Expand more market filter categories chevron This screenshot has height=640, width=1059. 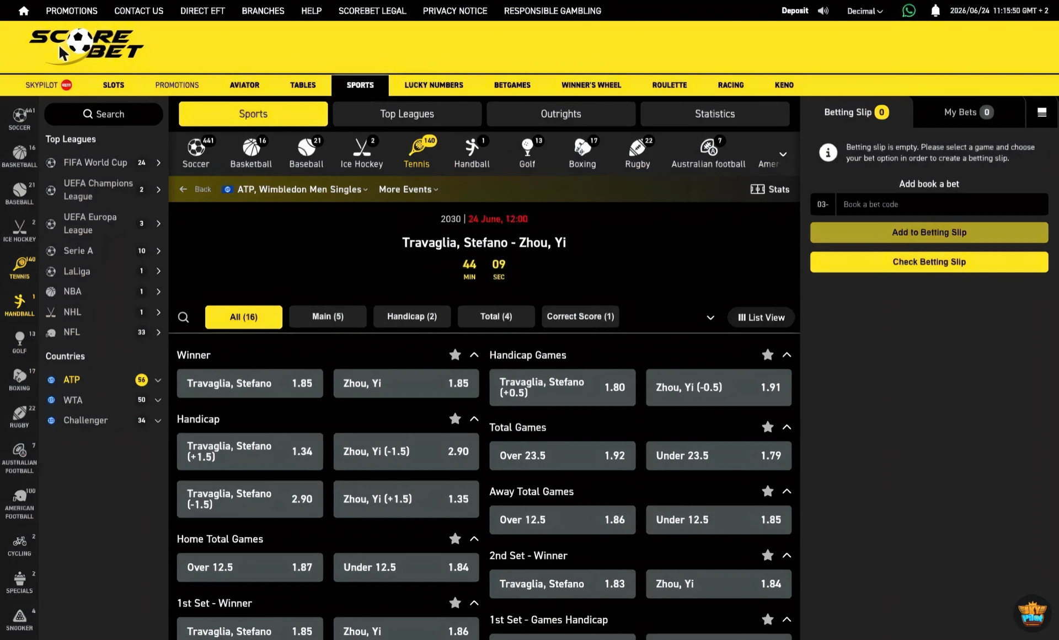click(710, 318)
